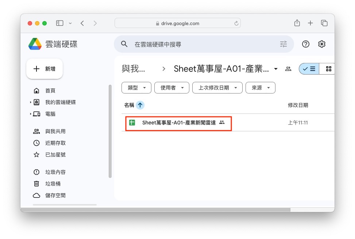Reload the page with refresh icon
Screen dimensions: 355x239
[236, 23]
